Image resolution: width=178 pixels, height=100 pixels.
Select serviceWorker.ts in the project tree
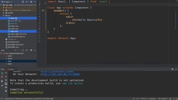[18, 37]
